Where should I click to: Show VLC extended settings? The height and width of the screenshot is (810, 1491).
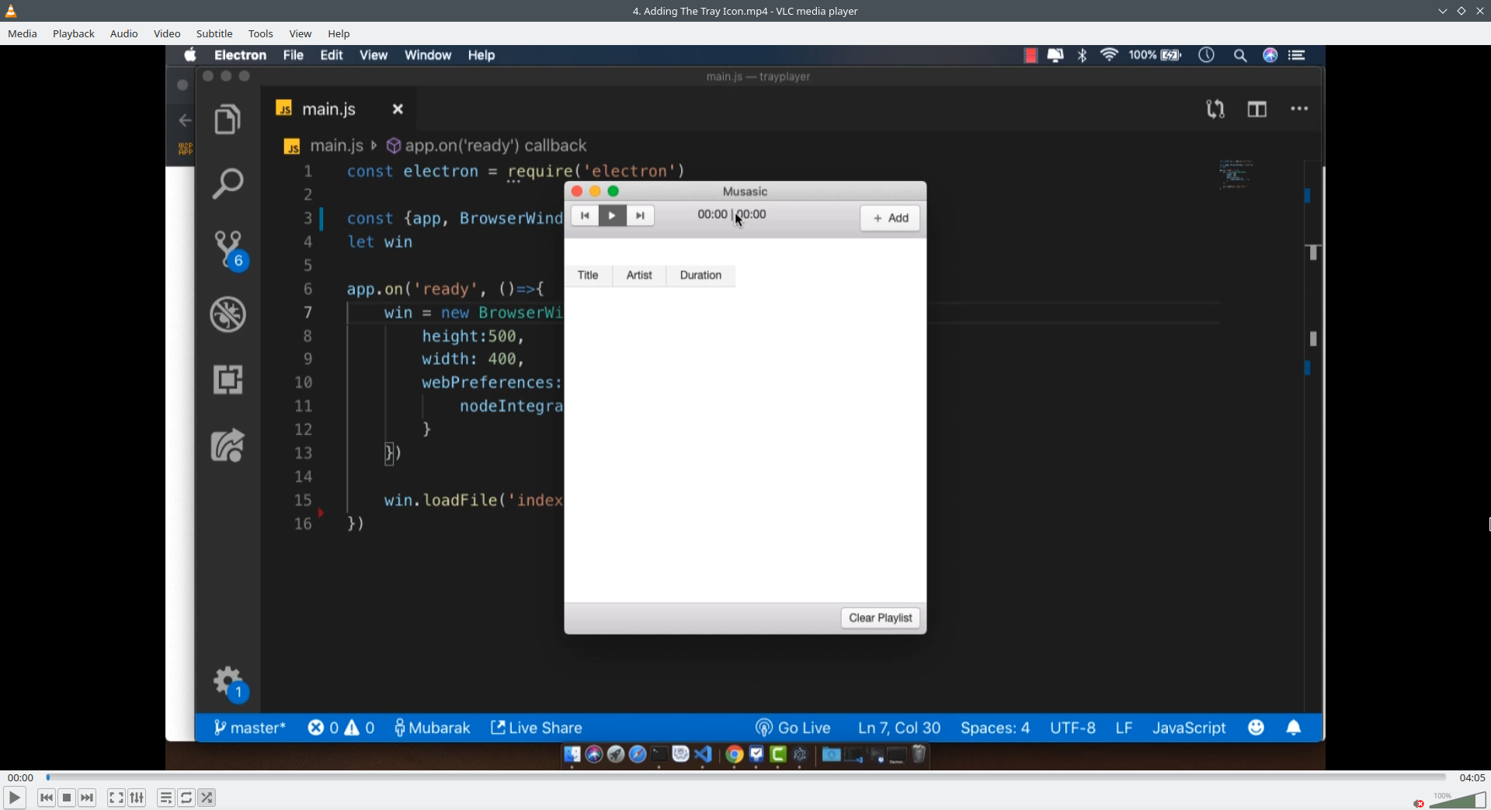tap(137, 798)
